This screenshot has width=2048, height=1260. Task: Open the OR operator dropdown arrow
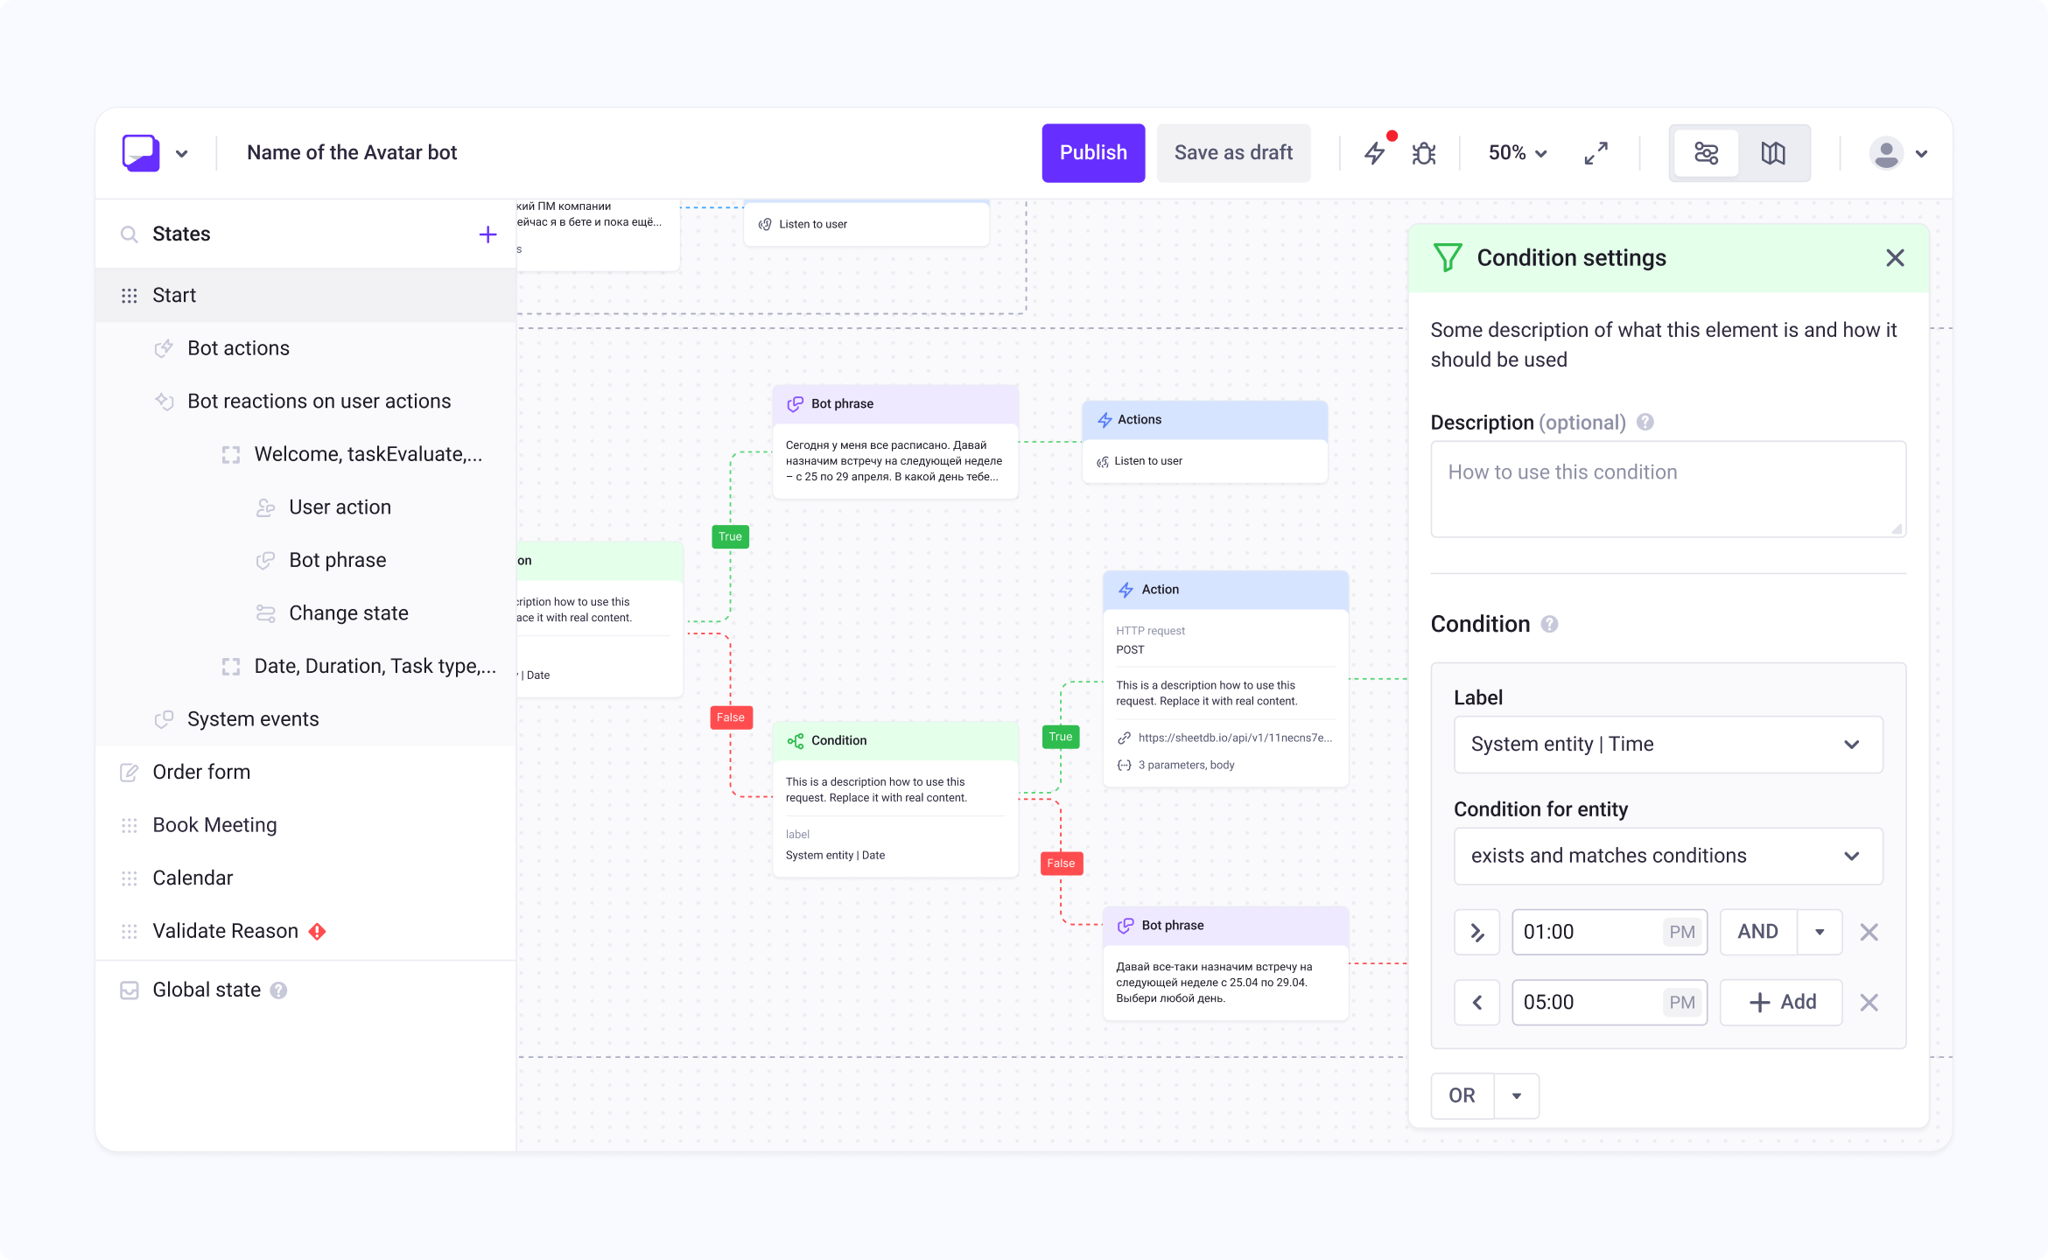point(1516,1096)
